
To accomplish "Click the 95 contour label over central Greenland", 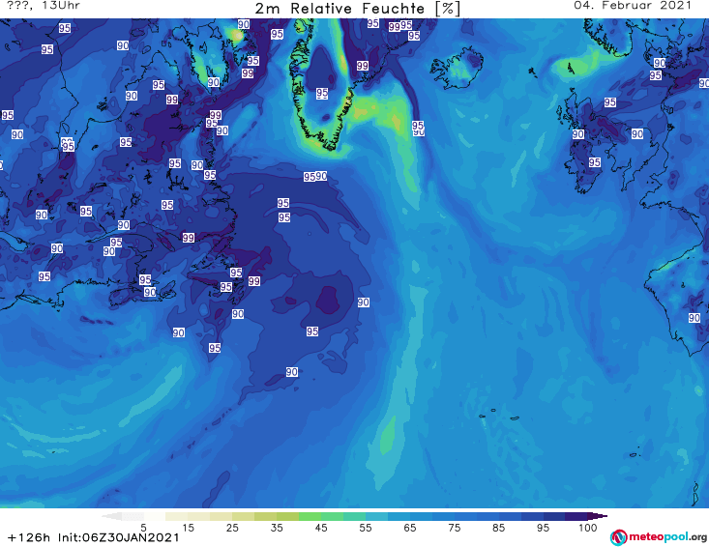I will pyautogui.click(x=322, y=93).
